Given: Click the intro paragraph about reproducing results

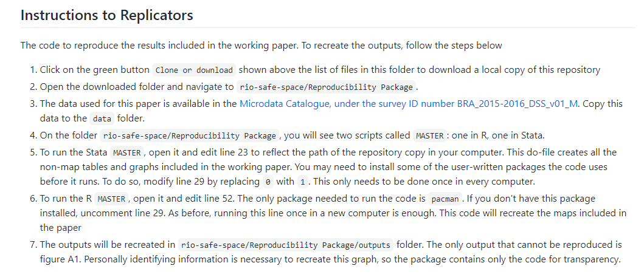Looking at the screenshot, I should click(x=261, y=45).
